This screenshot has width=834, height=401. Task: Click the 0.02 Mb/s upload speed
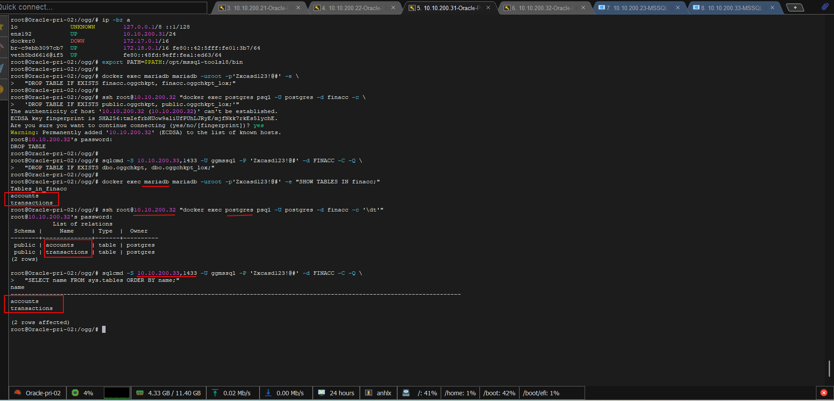tap(237, 393)
